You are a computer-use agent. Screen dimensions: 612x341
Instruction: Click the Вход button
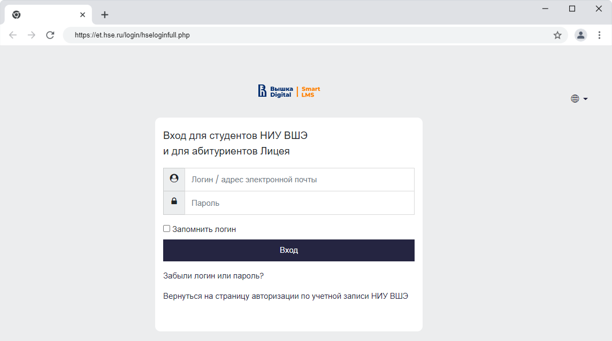[x=289, y=250]
